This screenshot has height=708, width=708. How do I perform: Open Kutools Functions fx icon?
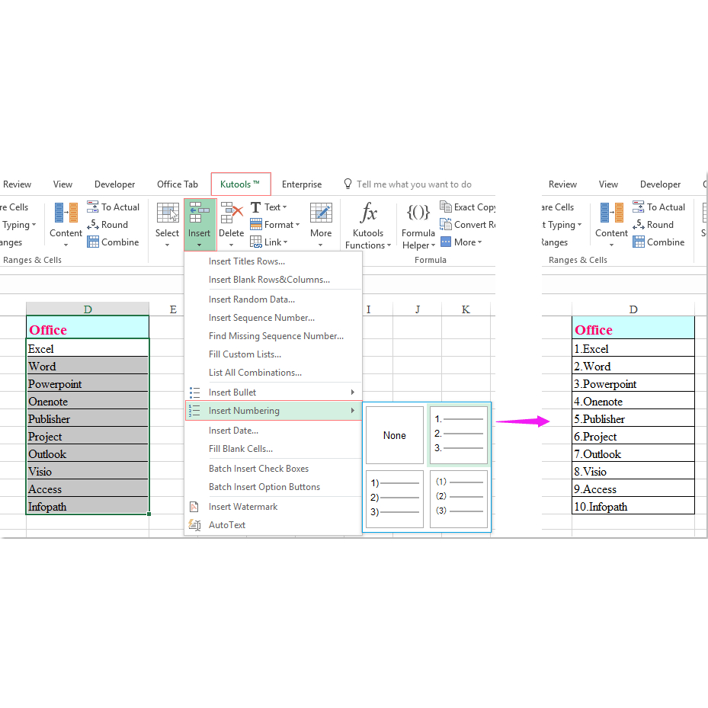[x=368, y=213]
